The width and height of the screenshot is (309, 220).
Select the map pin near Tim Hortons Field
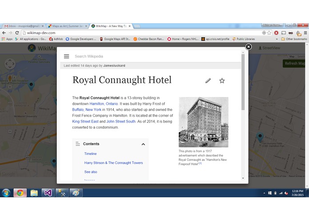click(x=260, y=137)
